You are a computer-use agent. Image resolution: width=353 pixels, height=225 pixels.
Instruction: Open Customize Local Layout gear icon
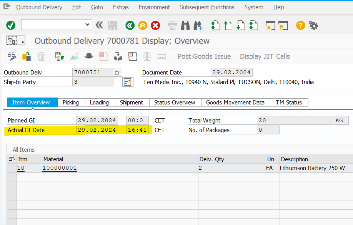(313, 25)
